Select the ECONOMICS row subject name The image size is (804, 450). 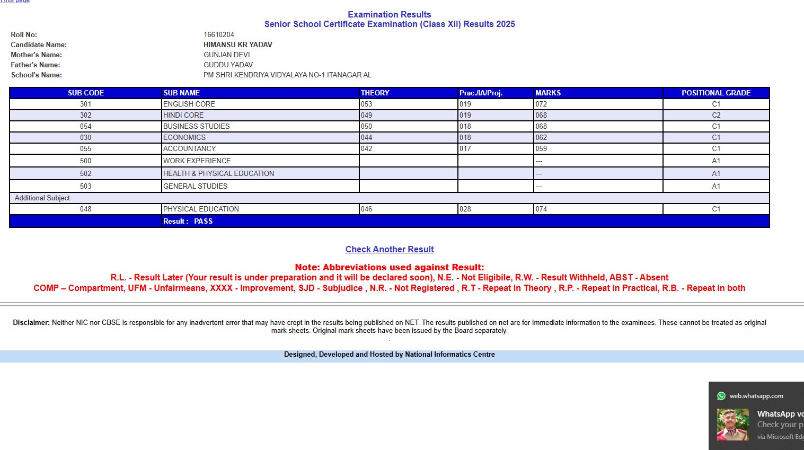tap(184, 137)
